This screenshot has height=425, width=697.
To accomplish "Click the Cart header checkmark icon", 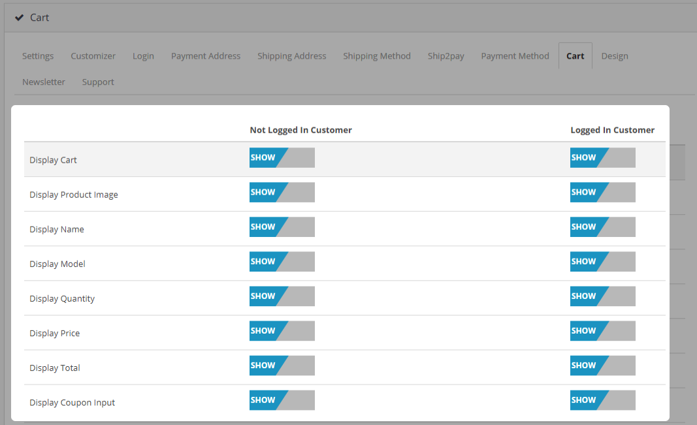I will tap(20, 18).
